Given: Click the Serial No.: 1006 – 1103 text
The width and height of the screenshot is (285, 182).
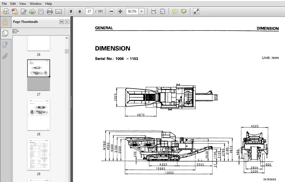Looking at the screenshot, I should click(x=116, y=59).
